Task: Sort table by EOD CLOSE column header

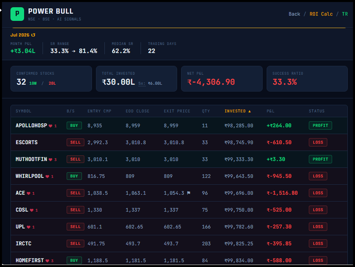Action: point(137,111)
